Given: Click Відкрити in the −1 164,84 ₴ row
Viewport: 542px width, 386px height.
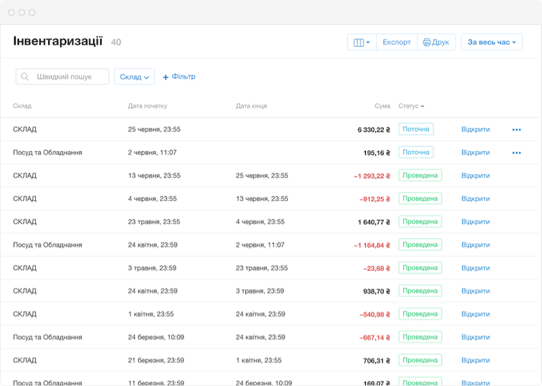Looking at the screenshot, I should point(476,245).
